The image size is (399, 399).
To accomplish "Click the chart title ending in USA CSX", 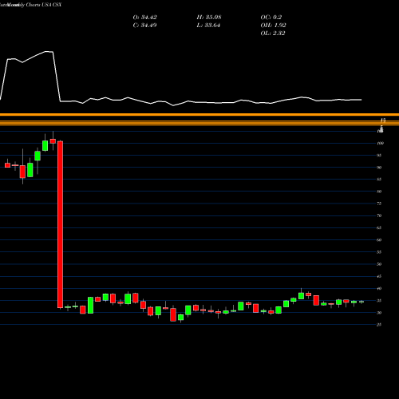I will point(30,5).
